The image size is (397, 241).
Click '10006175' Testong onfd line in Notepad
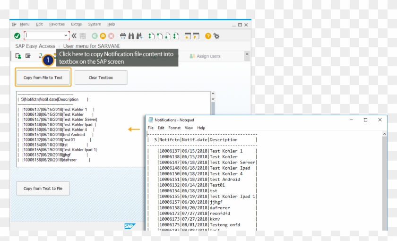tap(202, 225)
